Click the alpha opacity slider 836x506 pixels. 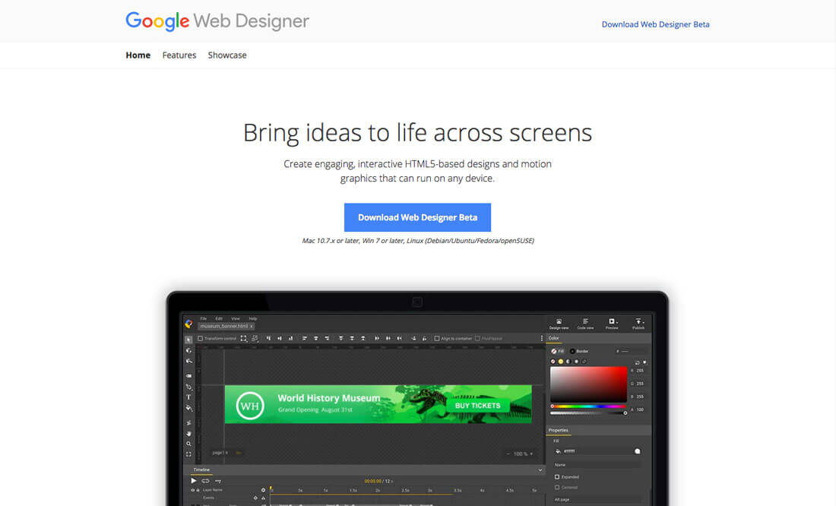click(x=588, y=413)
